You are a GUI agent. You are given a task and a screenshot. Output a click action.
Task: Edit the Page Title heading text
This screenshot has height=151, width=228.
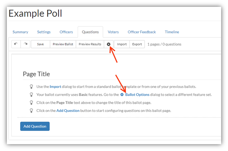[x=36, y=74]
